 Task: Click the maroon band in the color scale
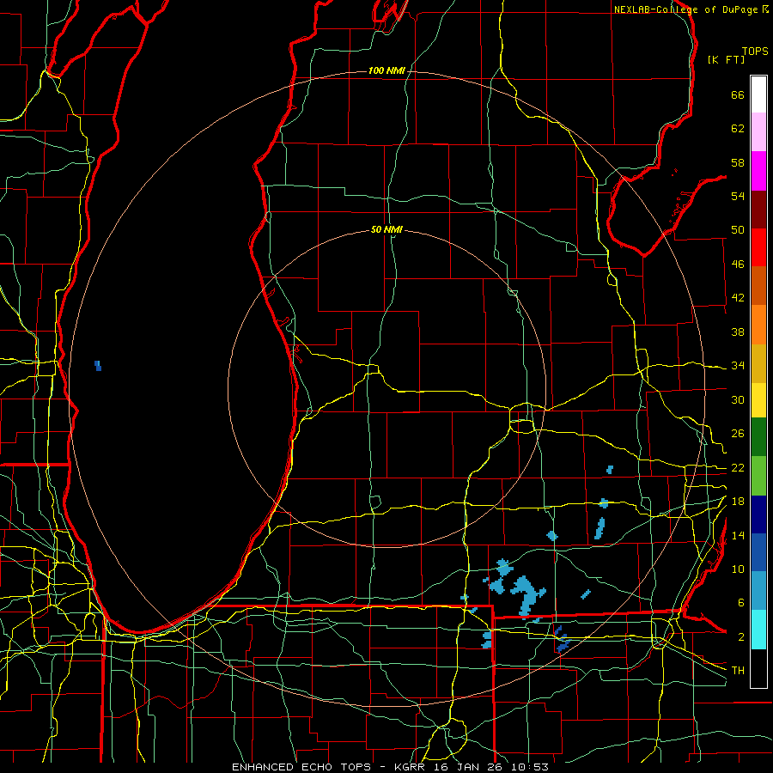click(x=758, y=210)
